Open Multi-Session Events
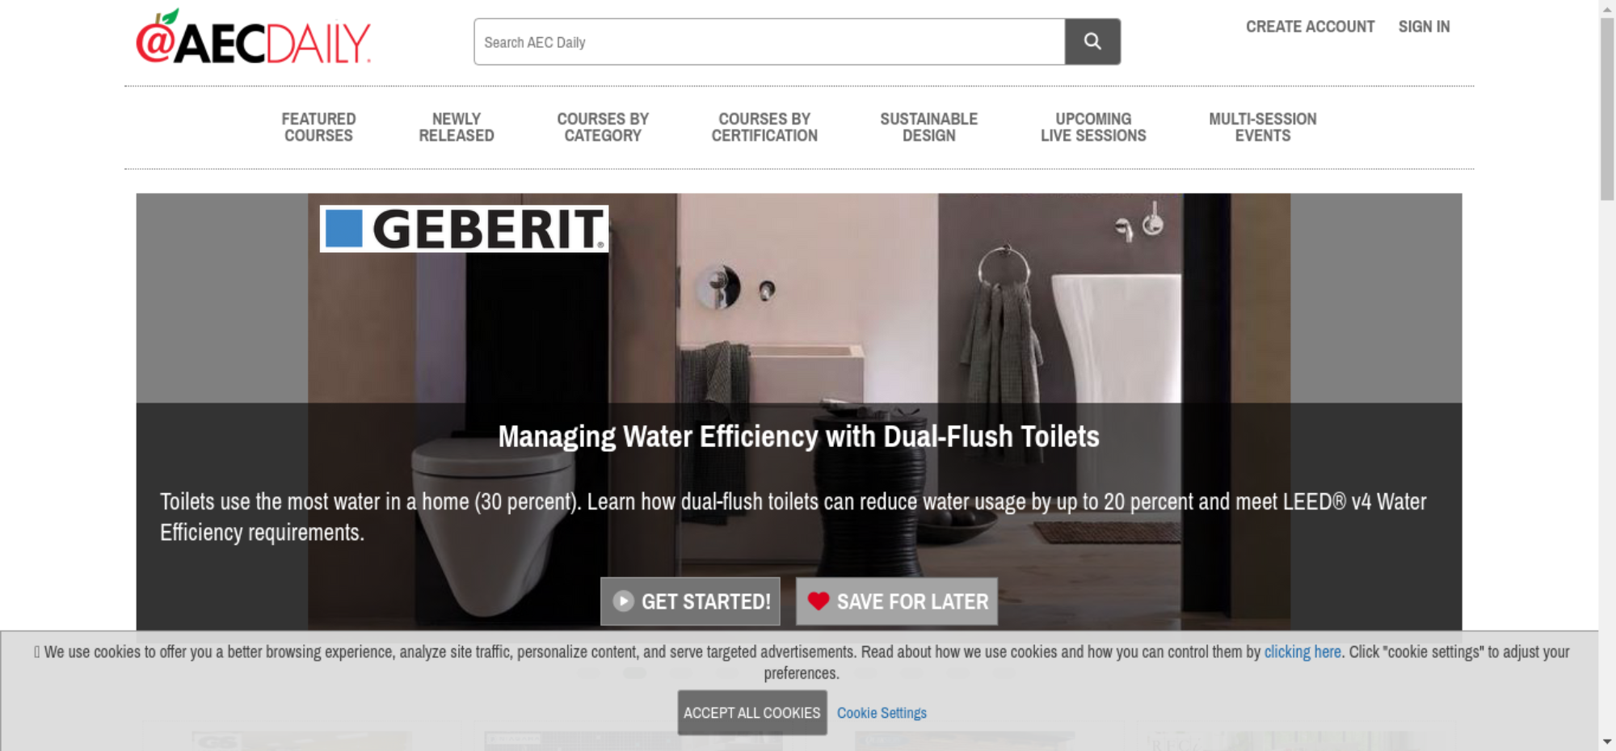 point(1263,128)
